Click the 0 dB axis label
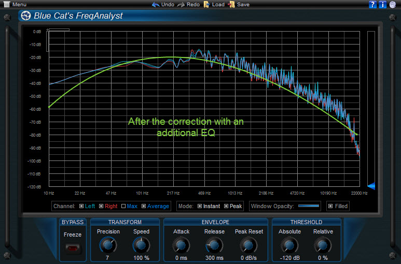This screenshot has height=264, width=401. [37, 32]
